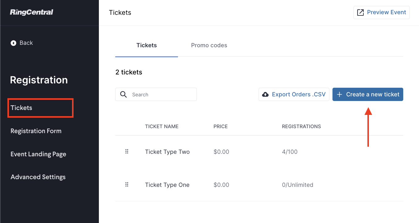Click drag handle dots for Ticket Type One
Image resolution: width=419 pixels, height=223 pixels.
pos(127,185)
